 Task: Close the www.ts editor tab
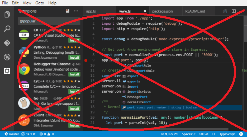(x=145, y=11)
